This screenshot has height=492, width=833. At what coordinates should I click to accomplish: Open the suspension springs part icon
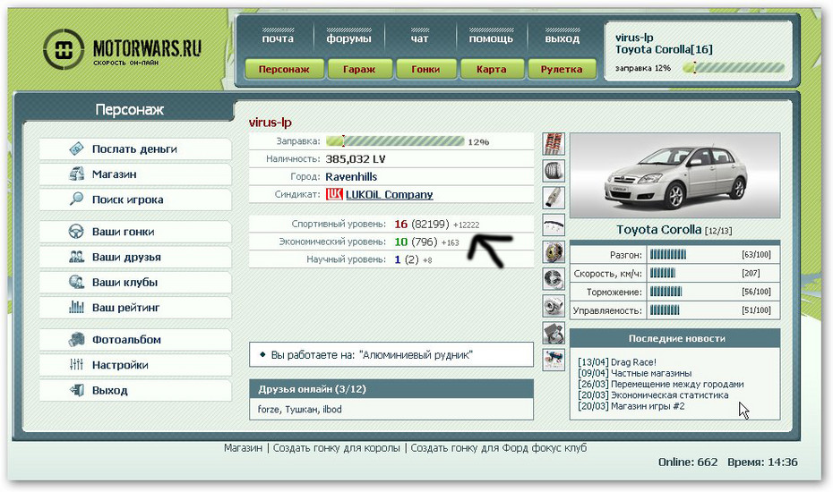pos(553,144)
